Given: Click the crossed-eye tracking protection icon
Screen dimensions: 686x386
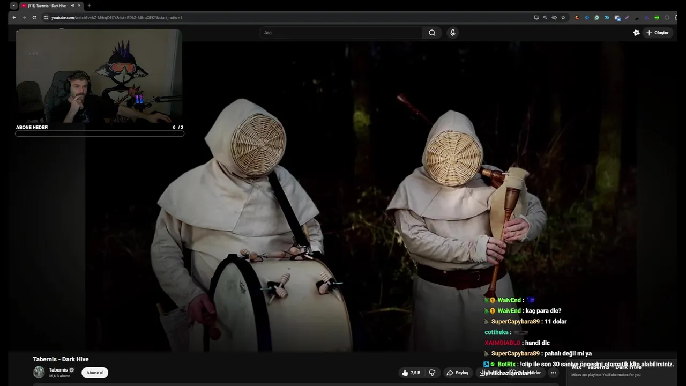Looking at the screenshot, I should tap(554, 17).
